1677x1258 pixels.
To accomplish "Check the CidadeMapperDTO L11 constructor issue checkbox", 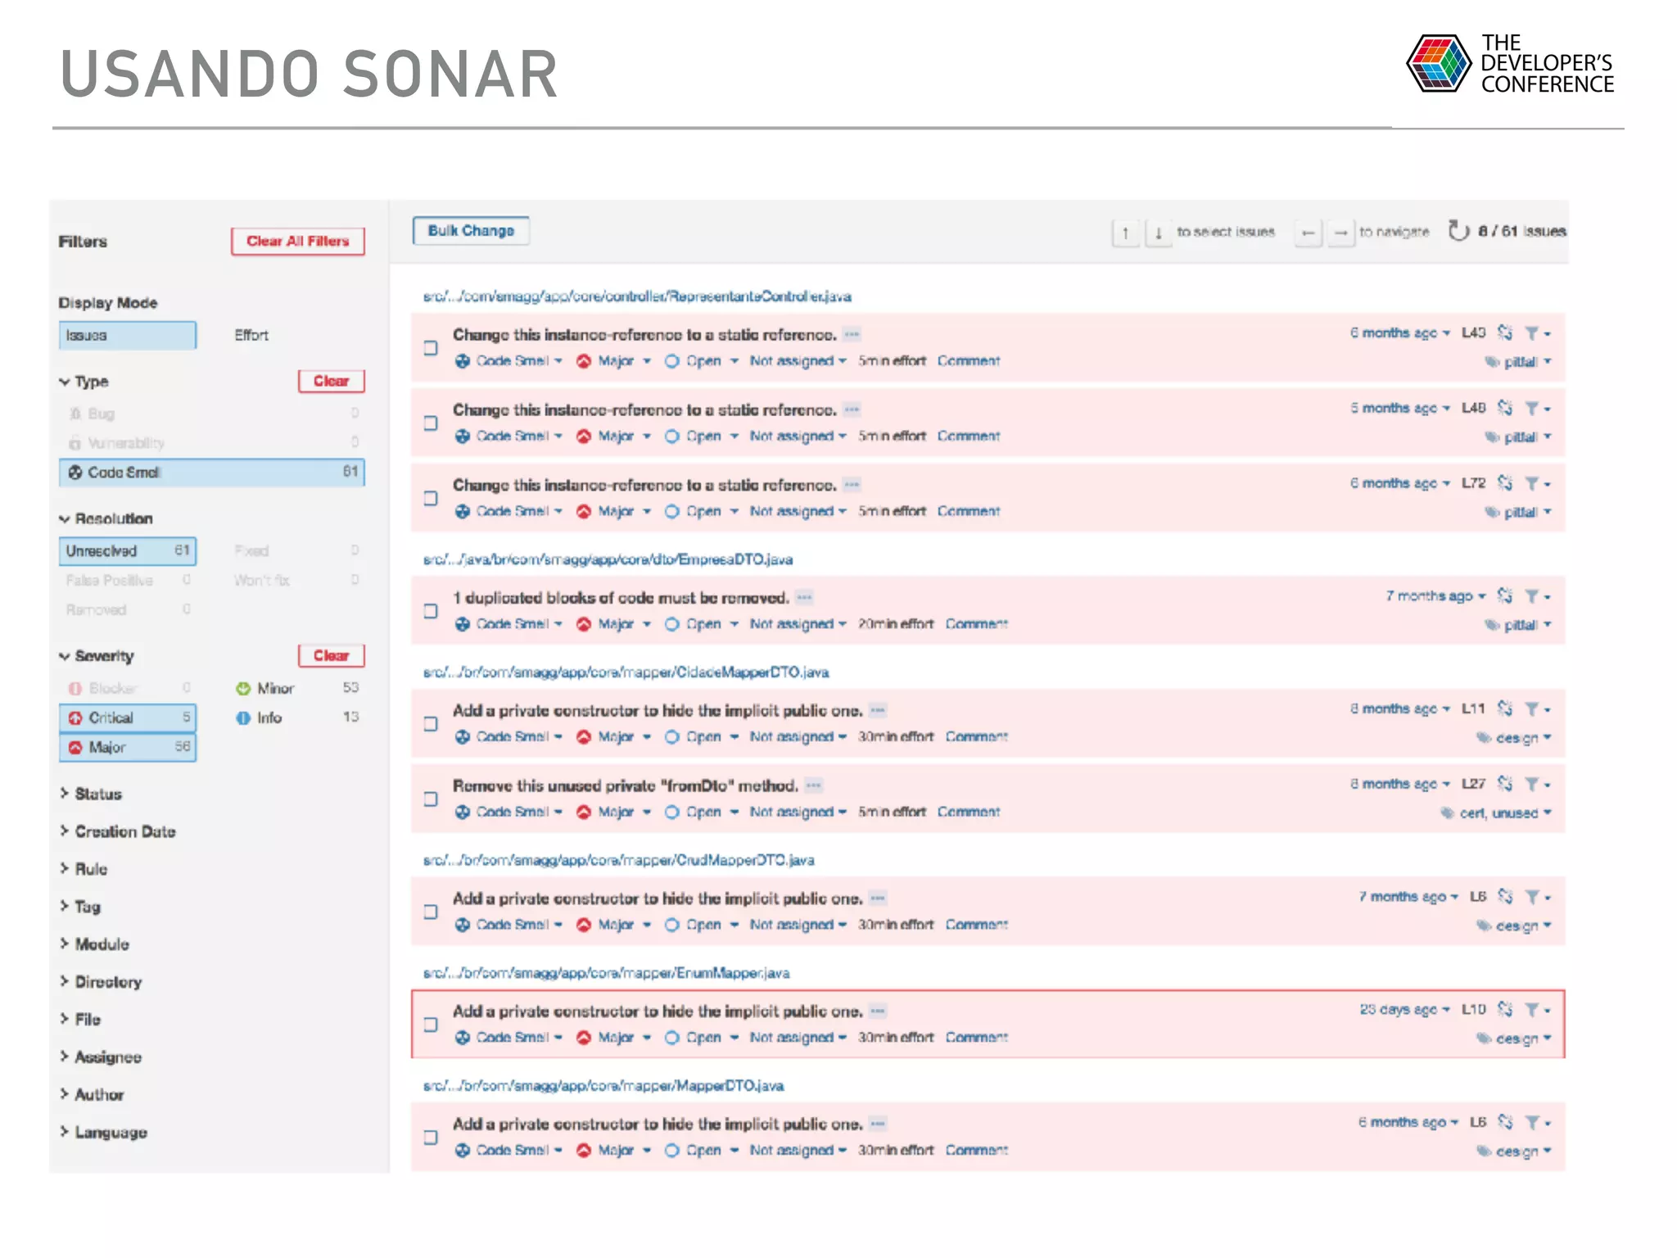I will point(431,724).
